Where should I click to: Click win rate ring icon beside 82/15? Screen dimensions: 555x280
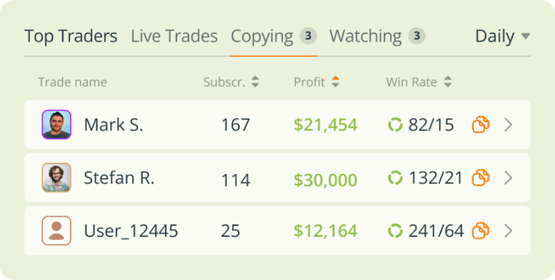tap(395, 125)
